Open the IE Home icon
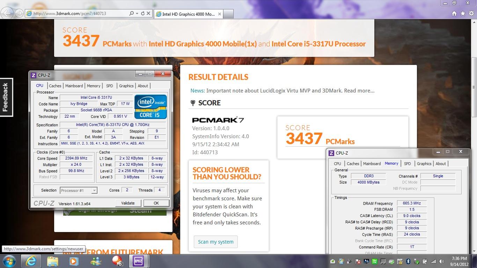 pyautogui.click(x=454, y=13)
